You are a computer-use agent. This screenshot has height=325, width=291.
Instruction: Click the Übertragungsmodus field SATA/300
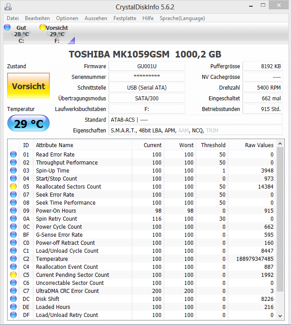click(147, 98)
